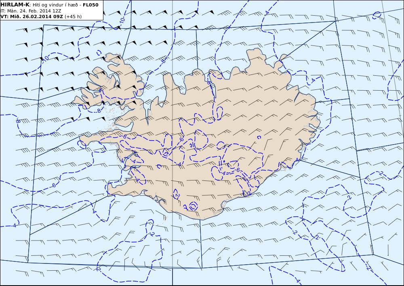Click the -6 contour label over sea west of Iceland
404x286 pixels.
[x=53, y=185]
